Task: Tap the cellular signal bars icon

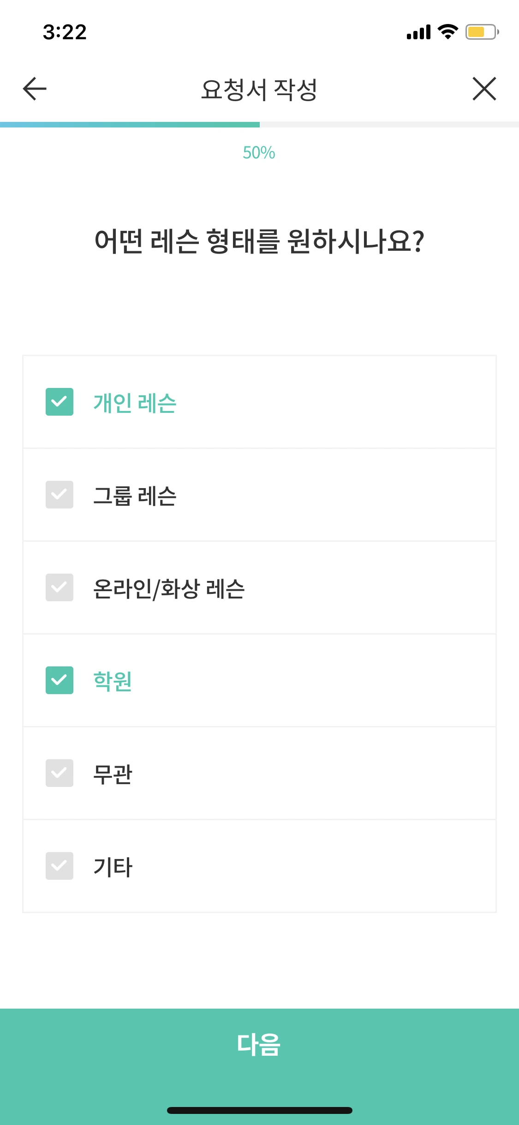Action: (418, 32)
